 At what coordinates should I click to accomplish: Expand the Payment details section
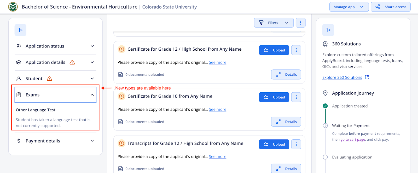pyautogui.click(x=55, y=141)
